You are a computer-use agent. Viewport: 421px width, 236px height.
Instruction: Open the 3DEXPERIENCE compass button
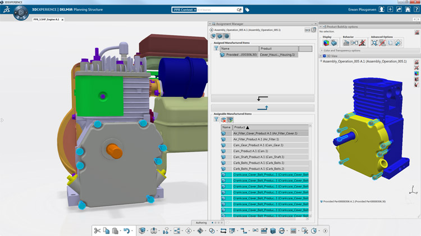coord(21,12)
